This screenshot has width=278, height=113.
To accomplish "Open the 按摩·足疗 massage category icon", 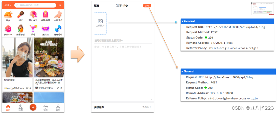I will click(58, 15).
